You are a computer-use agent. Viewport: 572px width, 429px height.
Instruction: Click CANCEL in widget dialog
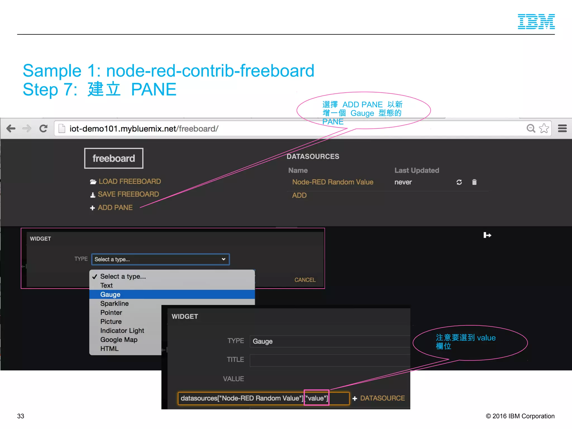tap(305, 280)
